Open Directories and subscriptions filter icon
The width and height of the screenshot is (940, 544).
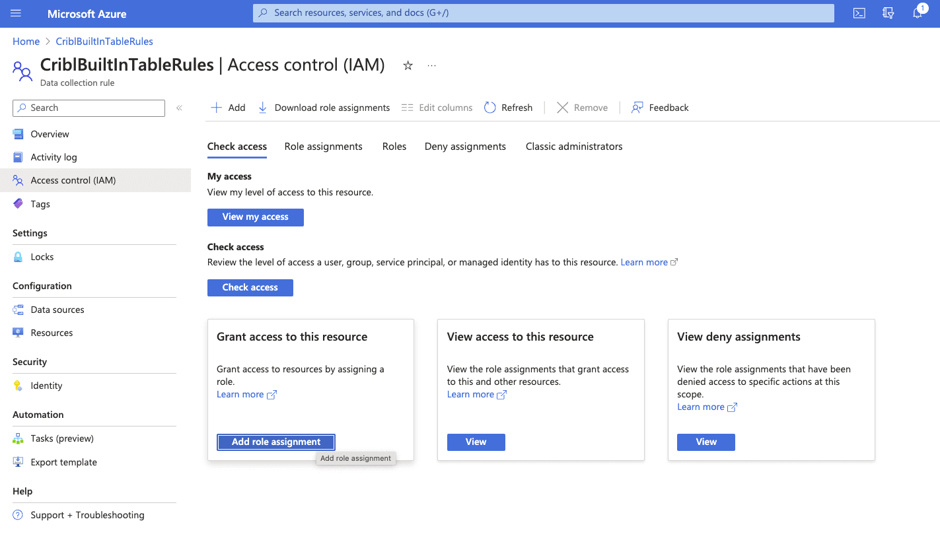(x=888, y=13)
